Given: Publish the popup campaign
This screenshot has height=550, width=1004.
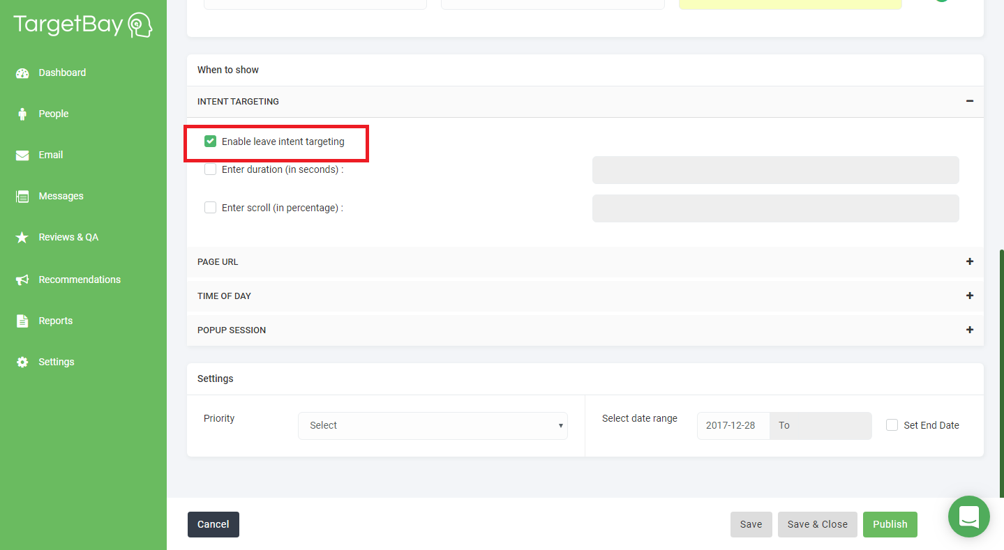Looking at the screenshot, I should click(890, 524).
